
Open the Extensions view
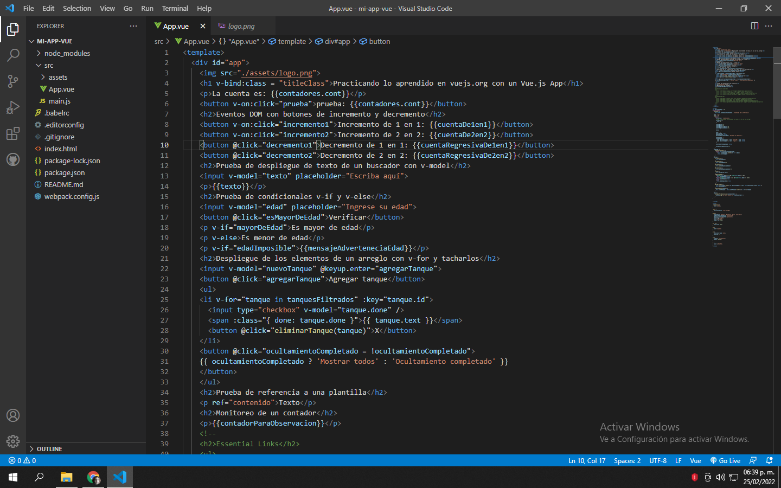13,133
